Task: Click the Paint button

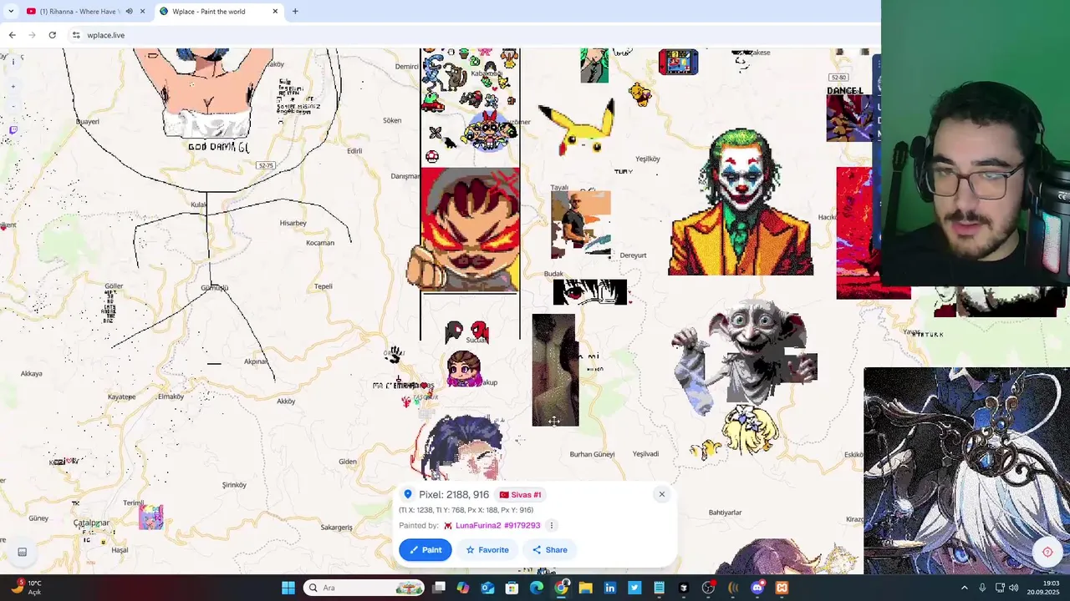Action: tap(425, 549)
